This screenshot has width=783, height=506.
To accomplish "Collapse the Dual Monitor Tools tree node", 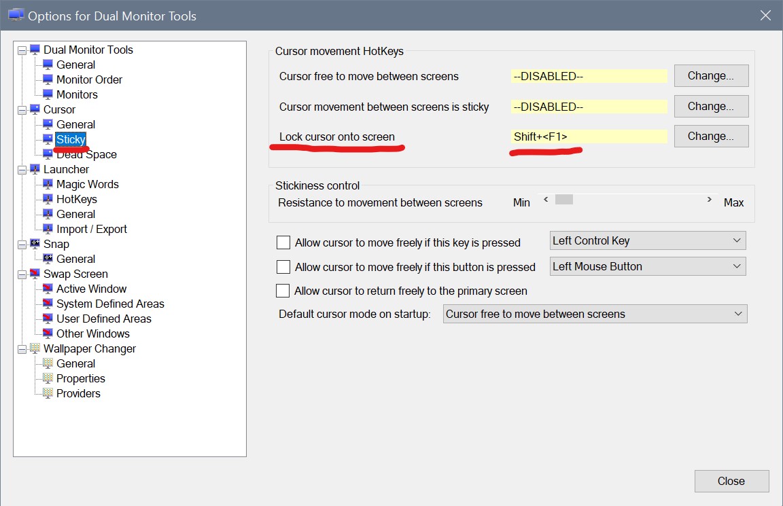I will tap(22, 50).
